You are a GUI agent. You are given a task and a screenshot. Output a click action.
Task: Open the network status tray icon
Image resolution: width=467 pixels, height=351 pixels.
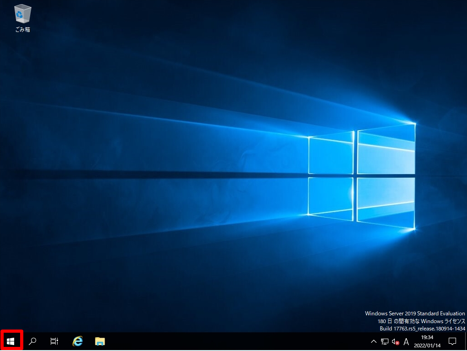pyautogui.click(x=384, y=341)
